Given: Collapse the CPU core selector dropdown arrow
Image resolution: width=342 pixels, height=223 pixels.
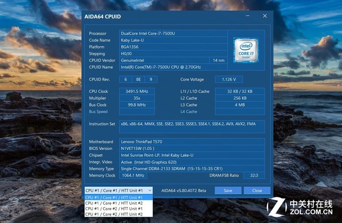Looking at the screenshot, I should (150, 190).
